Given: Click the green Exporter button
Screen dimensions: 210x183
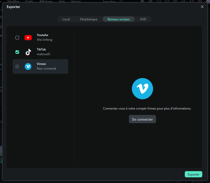Looking at the screenshot, I should tap(193, 174).
